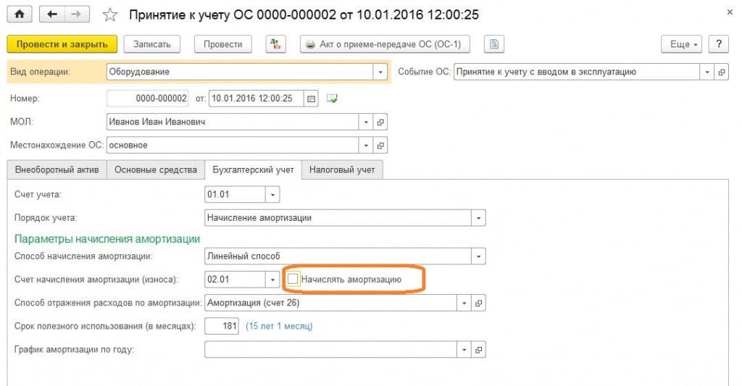Image resolution: width=742 pixels, height=386 pixels.
Task: Click the Home icon button
Action: tap(20, 14)
